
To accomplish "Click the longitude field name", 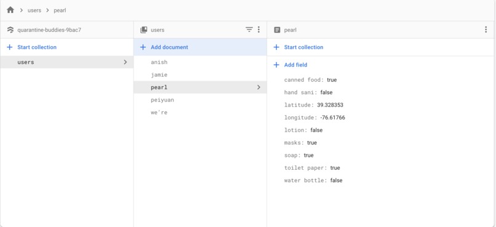I will click(300, 117).
